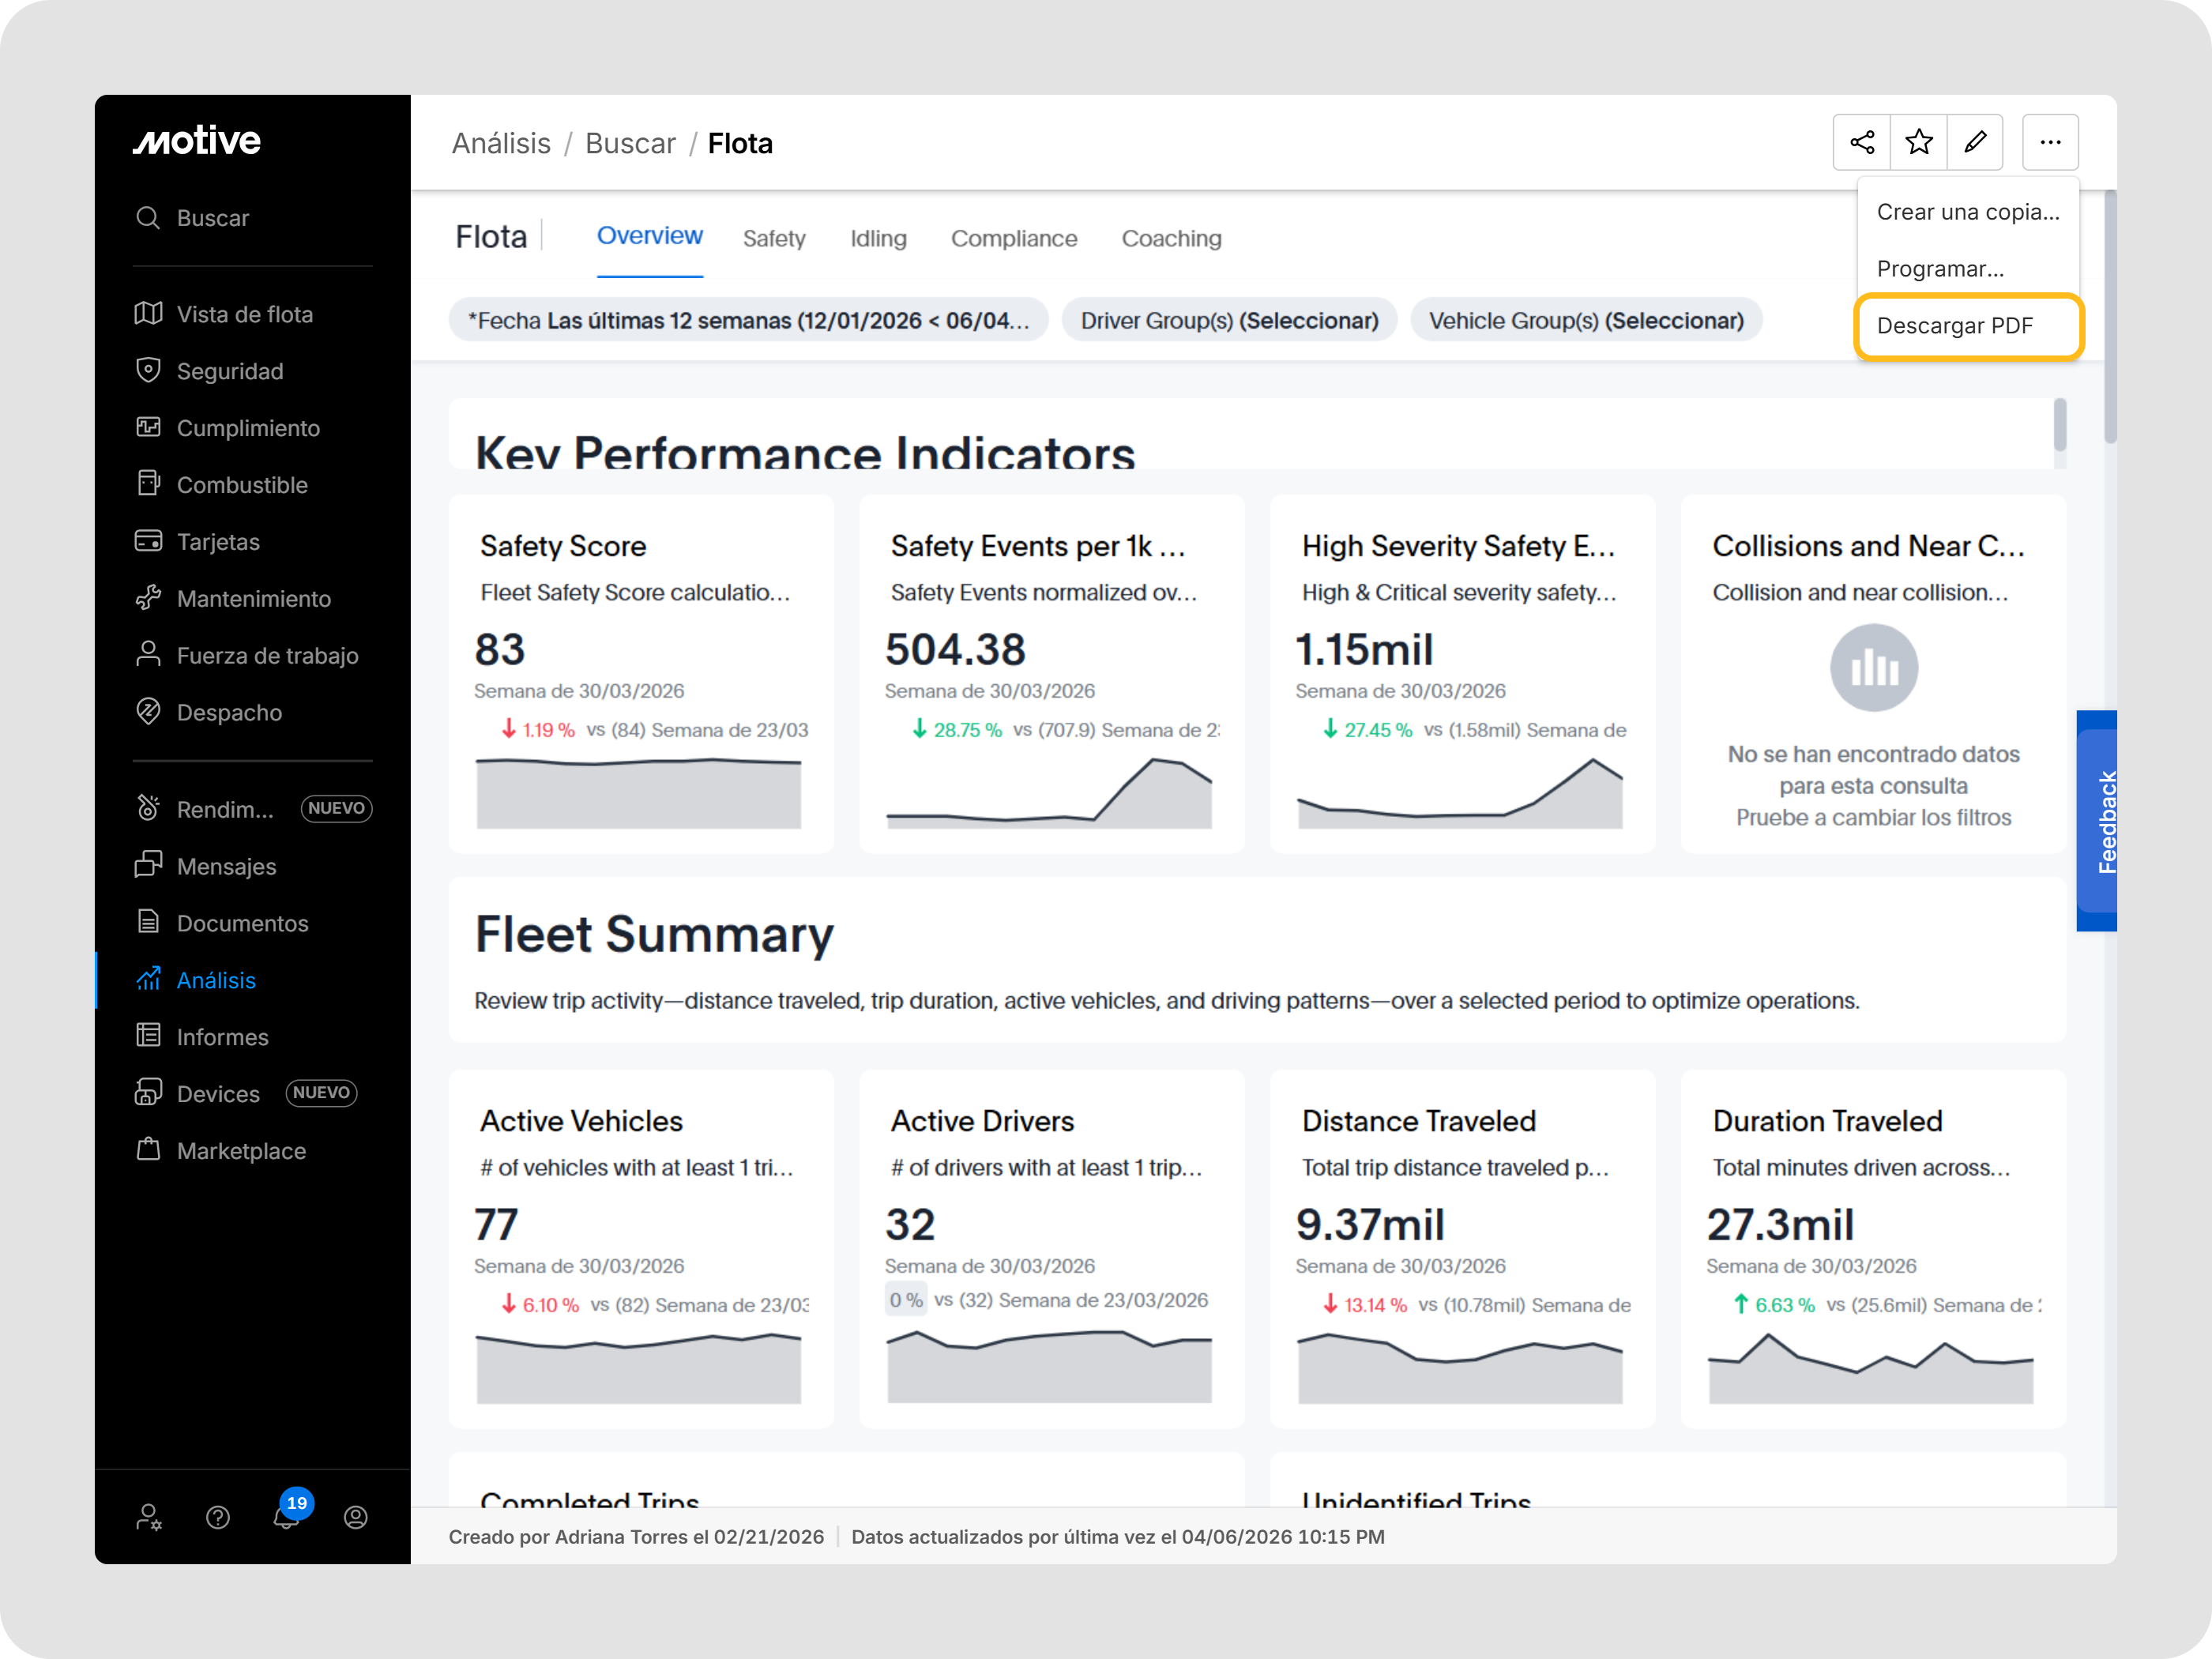Switch to the Safety tab
Viewport: 2212px width, 1659px height.
coord(774,238)
